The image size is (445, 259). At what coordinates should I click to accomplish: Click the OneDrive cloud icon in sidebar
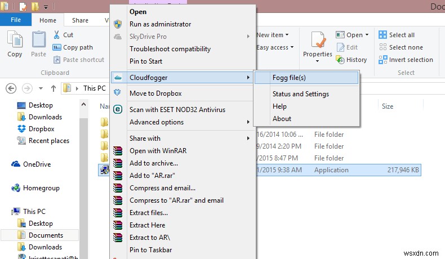coord(16,164)
